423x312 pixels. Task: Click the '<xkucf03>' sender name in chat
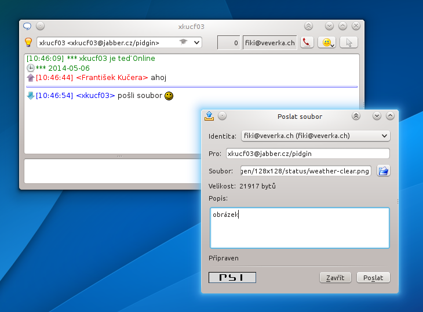pos(96,96)
